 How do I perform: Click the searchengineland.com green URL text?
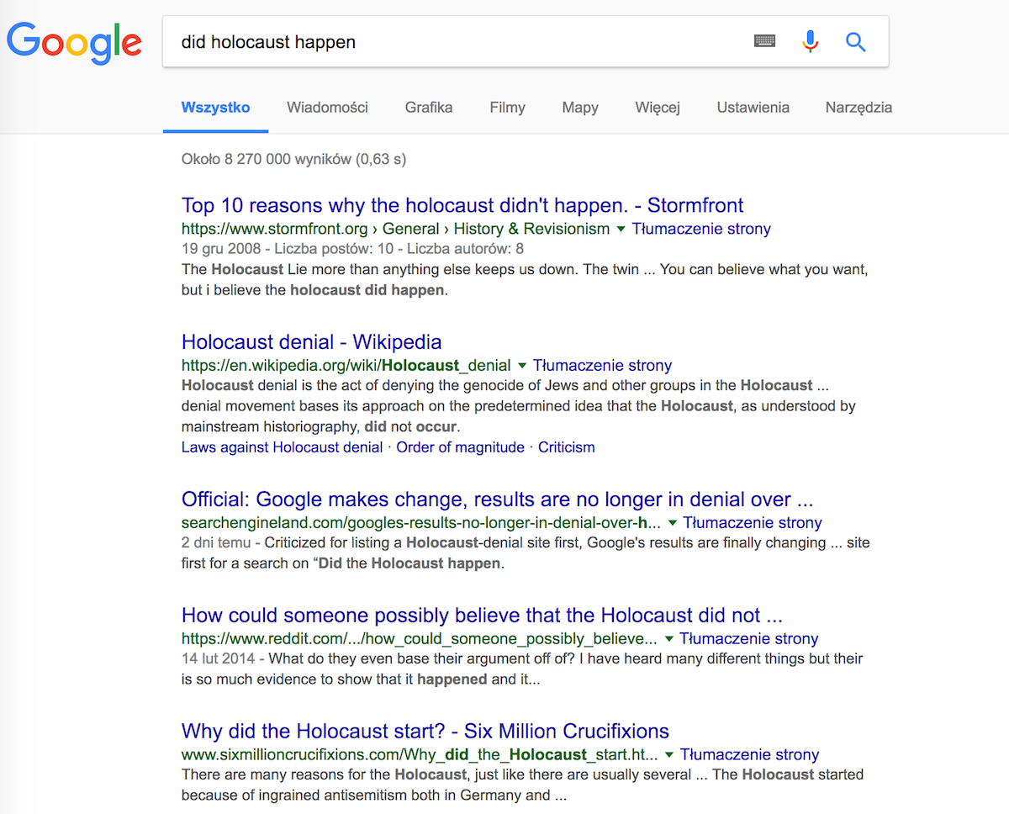click(421, 523)
